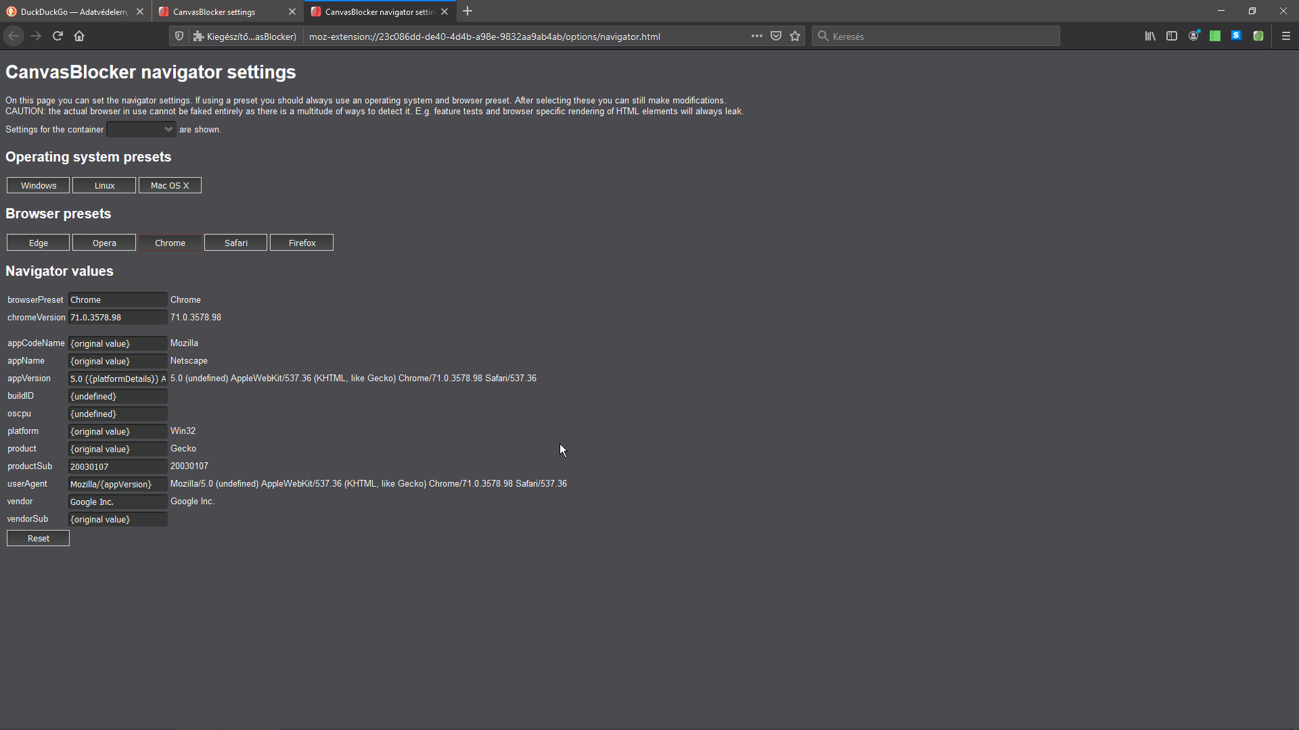Open a new tab

click(468, 11)
